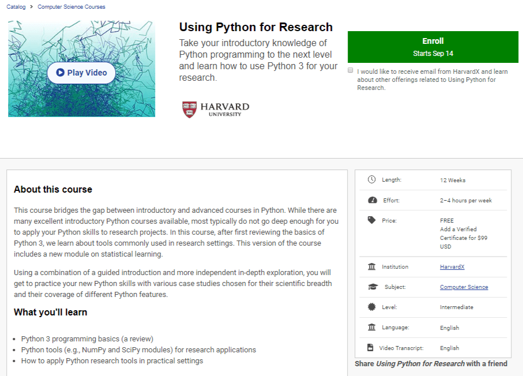
Task: Click the Level badge icon
Action: pos(371,307)
